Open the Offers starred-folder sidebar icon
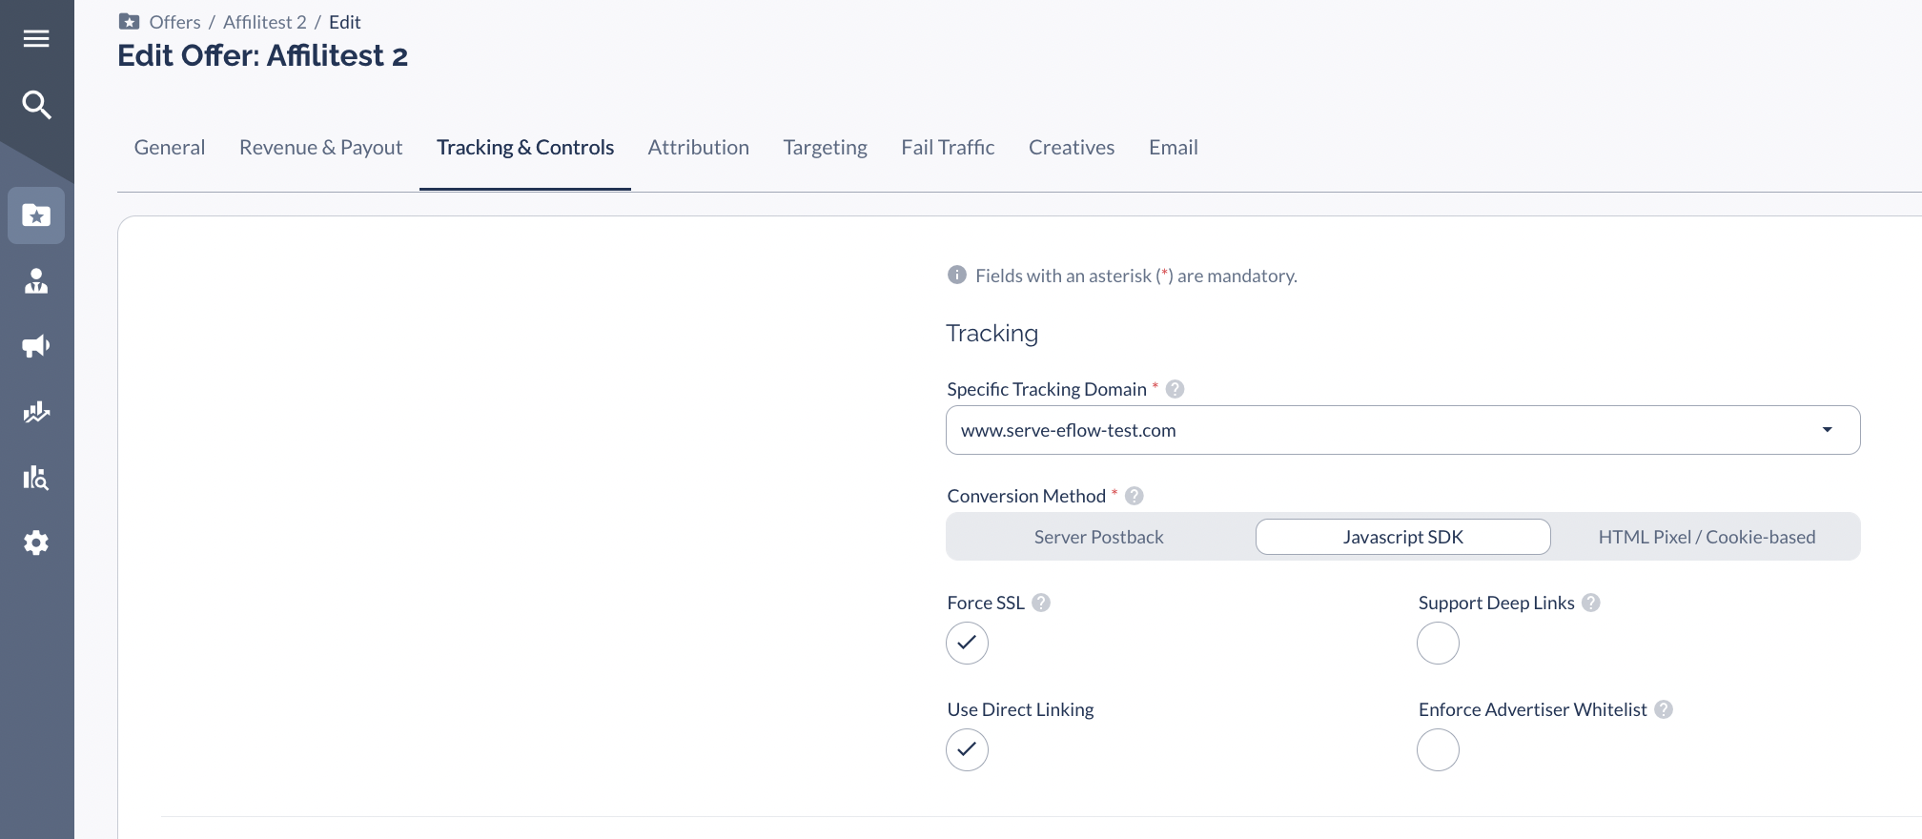Image resolution: width=1922 pixels, height=839 pixels. tap(36, 215)
